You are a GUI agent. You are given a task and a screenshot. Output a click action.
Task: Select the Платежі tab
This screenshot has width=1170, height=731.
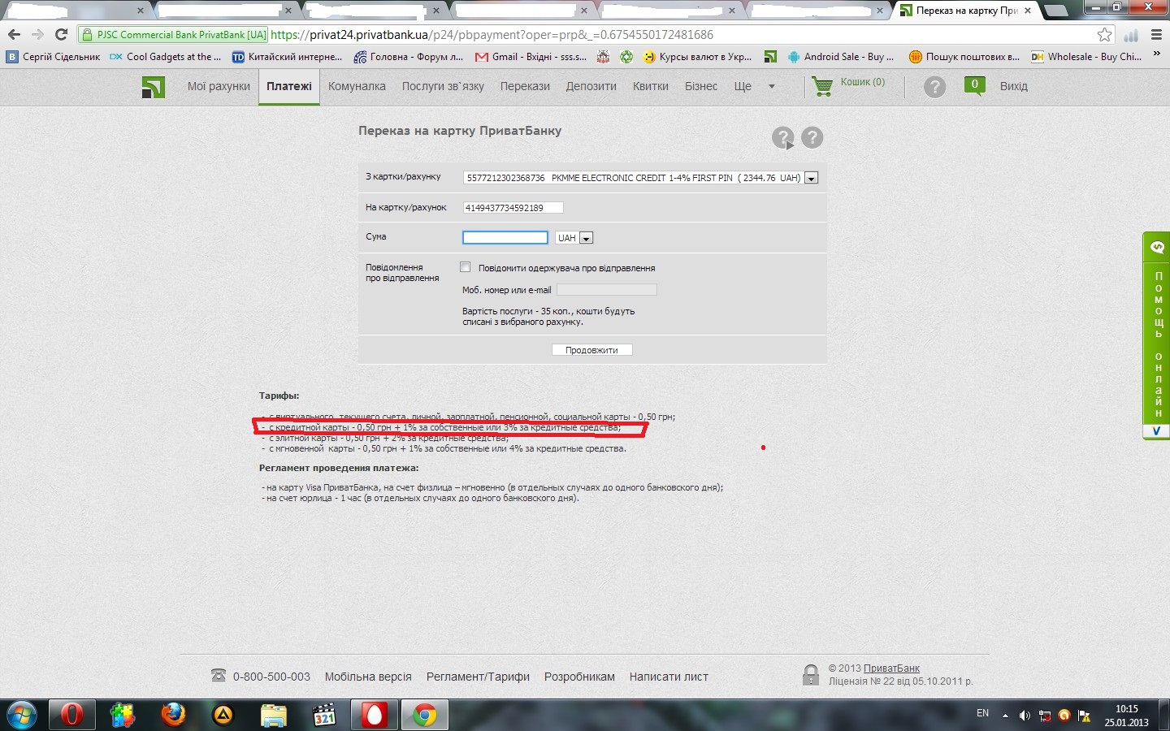pos(289,86)
